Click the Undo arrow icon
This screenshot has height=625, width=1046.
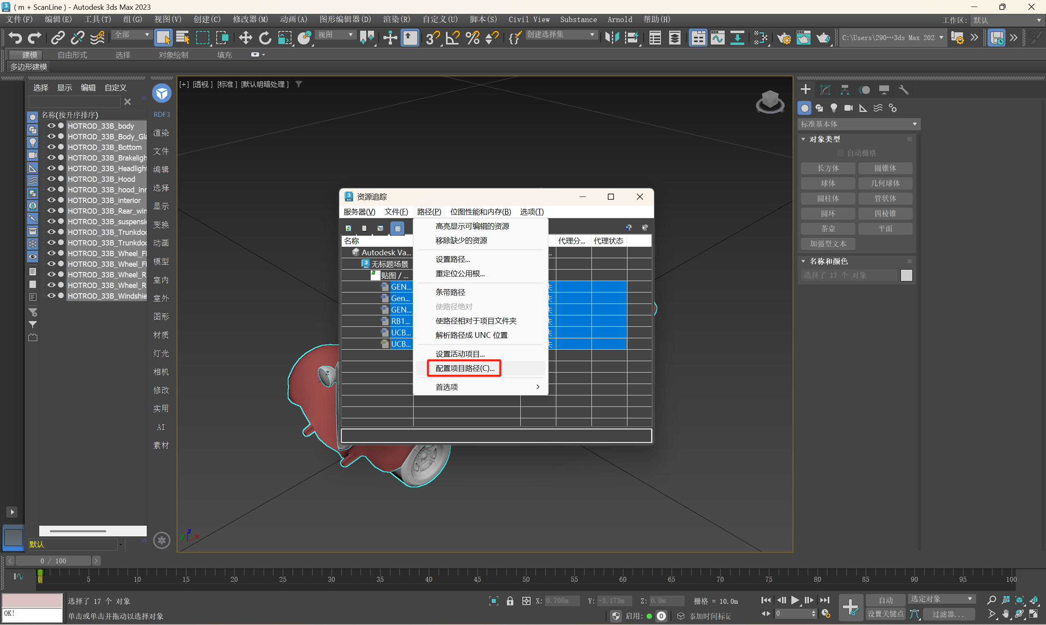(x=15, y=38)
